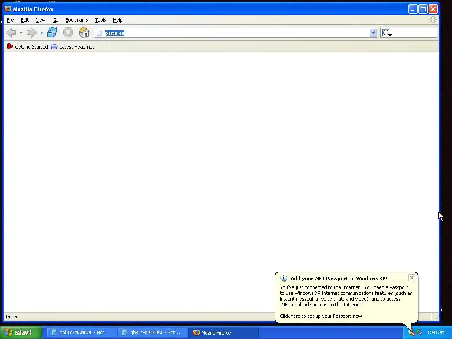
Task: Go forward with the Forward arrow
Action: (32, 33)
